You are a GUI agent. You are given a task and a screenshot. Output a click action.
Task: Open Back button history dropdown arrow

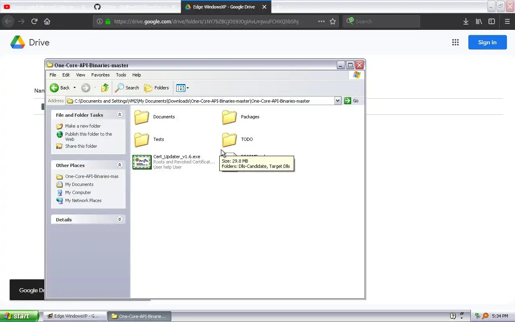(74, 88)
